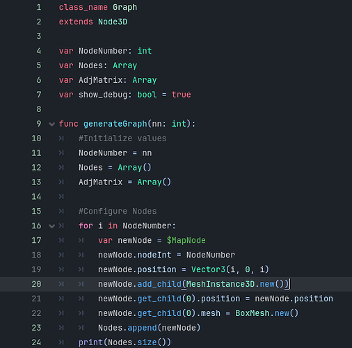This screenshot has height=348, width=352.
Task: Click the tab indent marker on line 14
Action: pyautogui.click(x=61, y=197)
